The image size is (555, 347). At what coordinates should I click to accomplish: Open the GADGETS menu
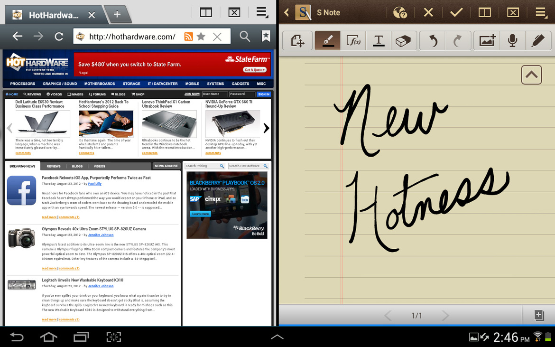click(x=240, y=84)
